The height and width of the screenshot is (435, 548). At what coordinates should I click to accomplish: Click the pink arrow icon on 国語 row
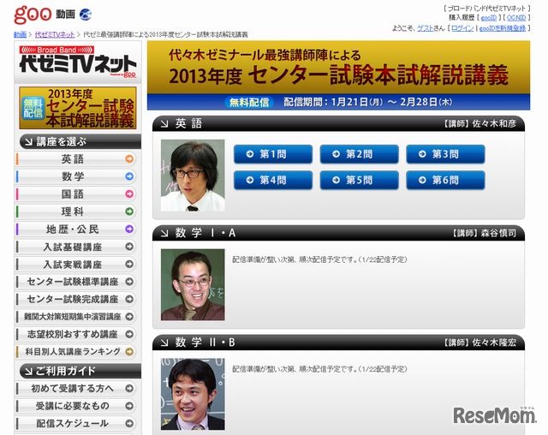[x=129, y=194]
